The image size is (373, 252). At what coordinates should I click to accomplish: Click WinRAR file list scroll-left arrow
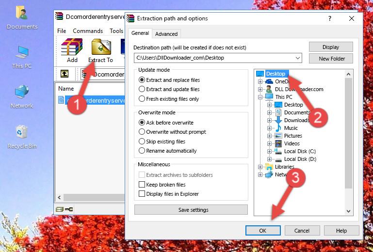(x=59, y=197)
